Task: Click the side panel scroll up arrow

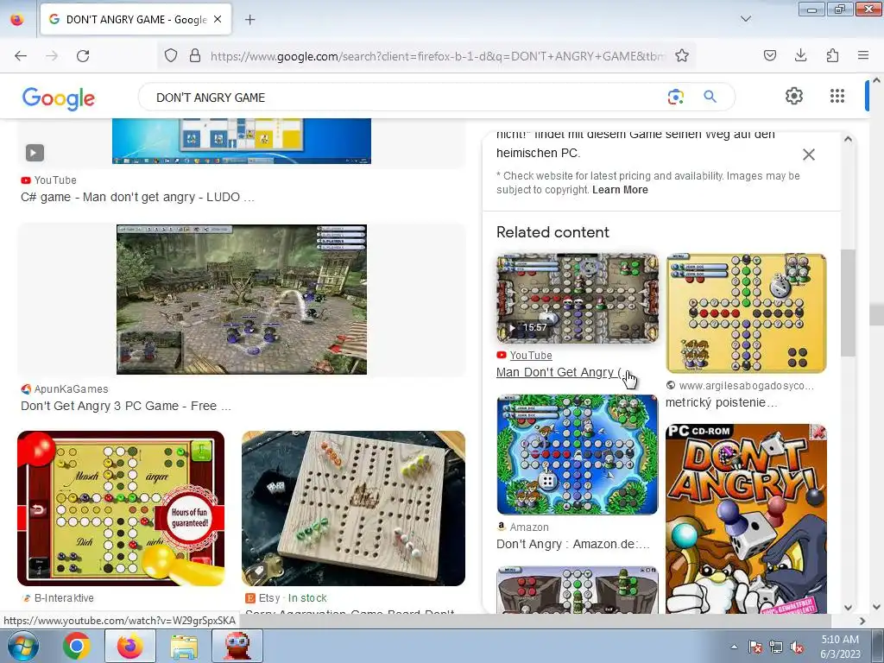Action: (848, 139)
